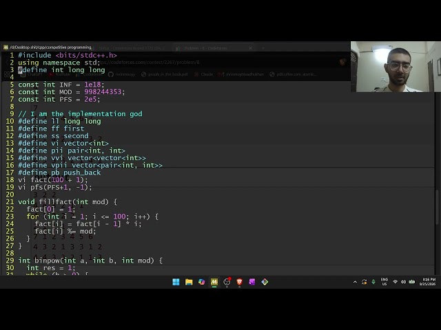Click 'void fillfact(int mod)' declaration
Viewport: 441px width, 330px height.
coord(68,201)
